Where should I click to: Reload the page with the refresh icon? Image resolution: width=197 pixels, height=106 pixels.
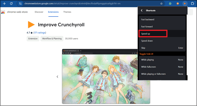(x=11, y=3)
